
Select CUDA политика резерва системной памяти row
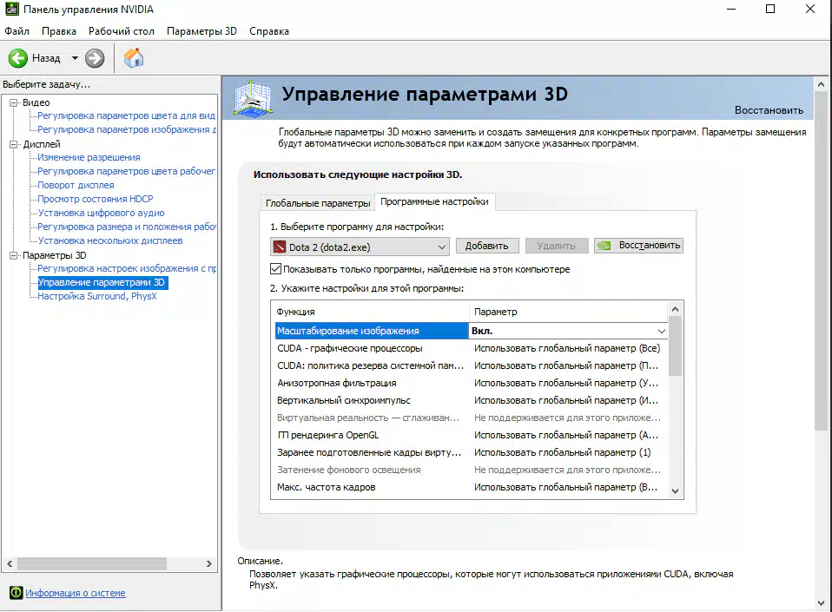[x=471, y=366]
